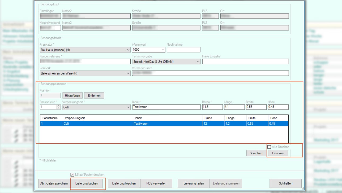The image size is (342, 193).
Task: Click into the Inhalt text field
Action: coord(166,107)
